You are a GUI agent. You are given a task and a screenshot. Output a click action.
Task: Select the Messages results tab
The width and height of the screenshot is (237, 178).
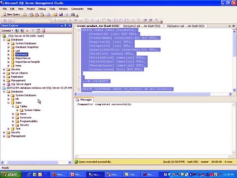(x=83, y=100)
